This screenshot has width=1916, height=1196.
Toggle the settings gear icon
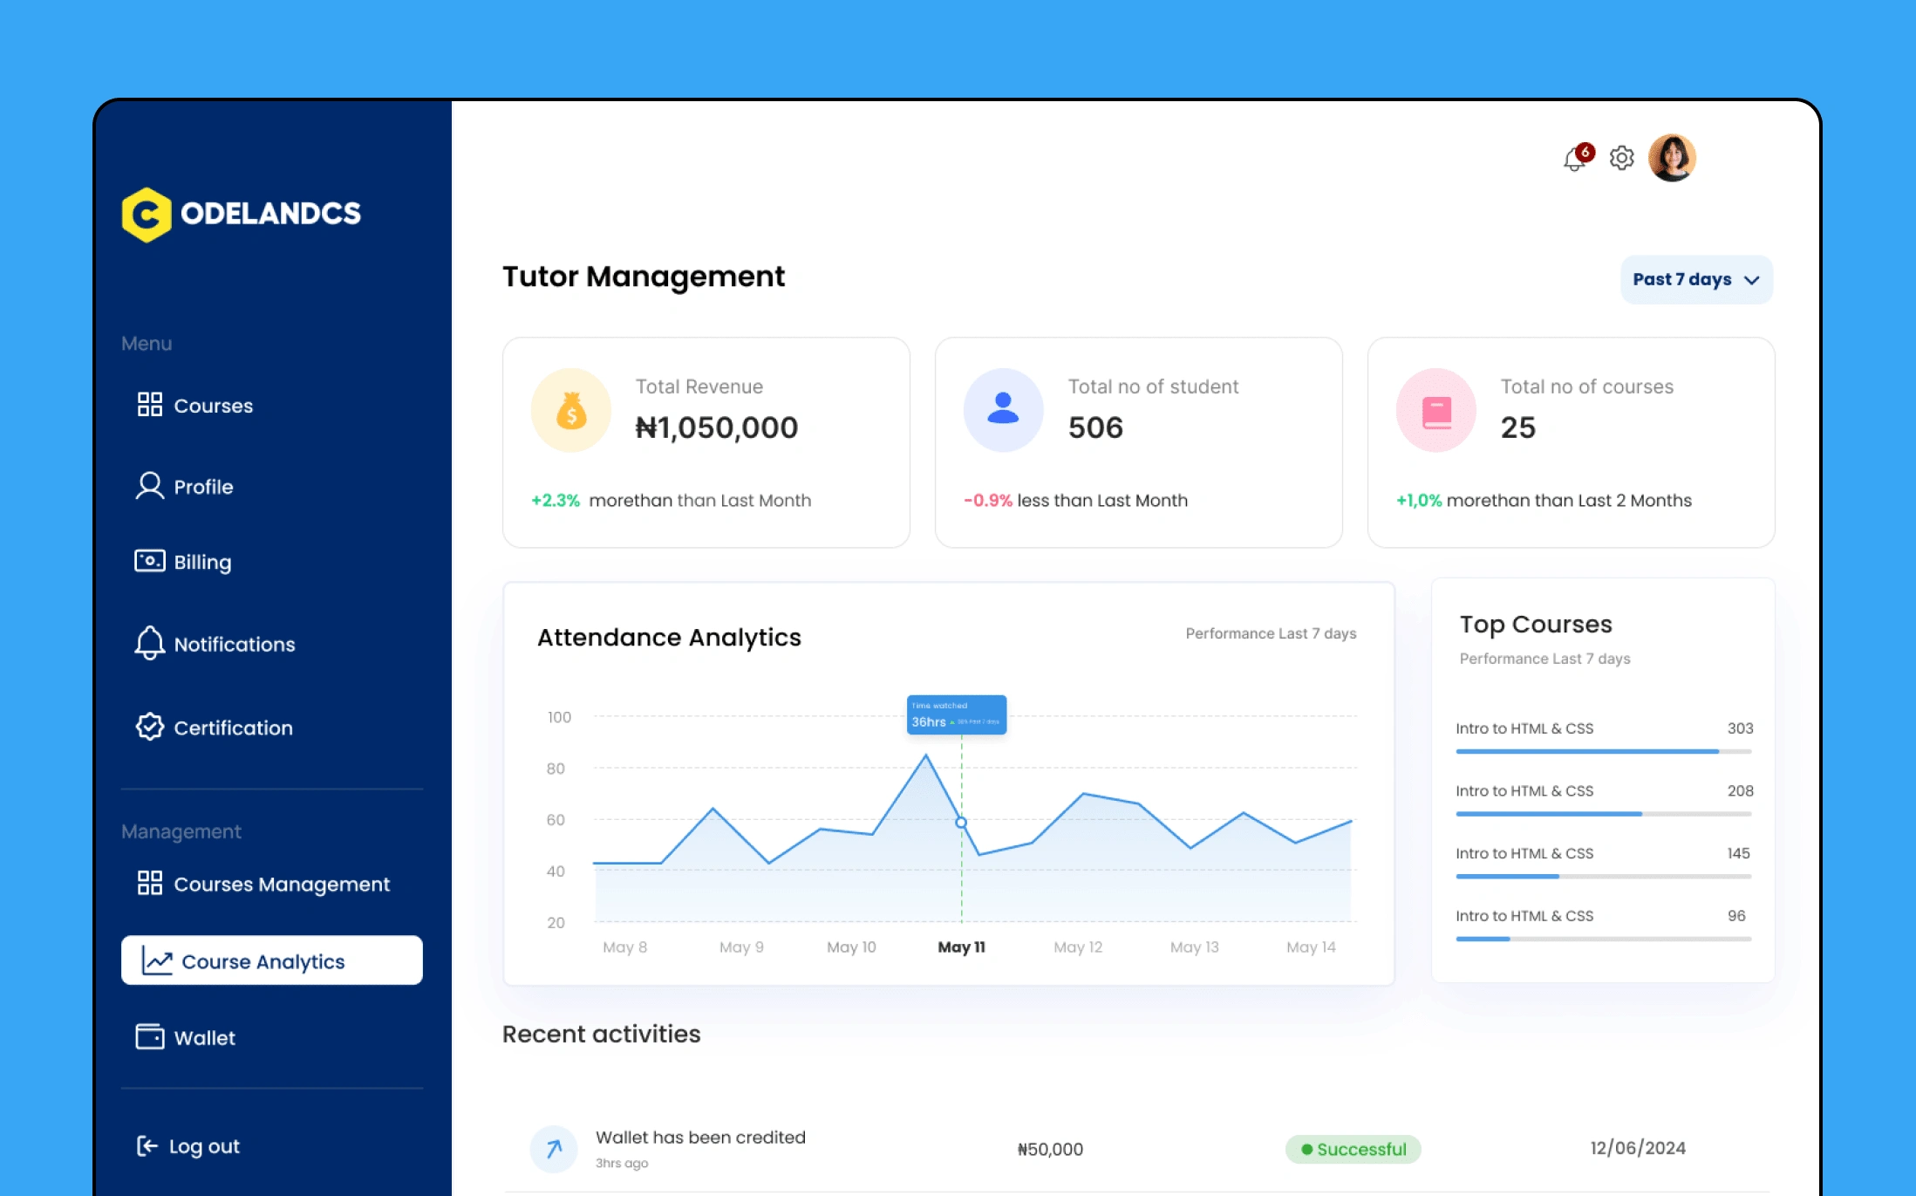click(x=1621, y=155)
